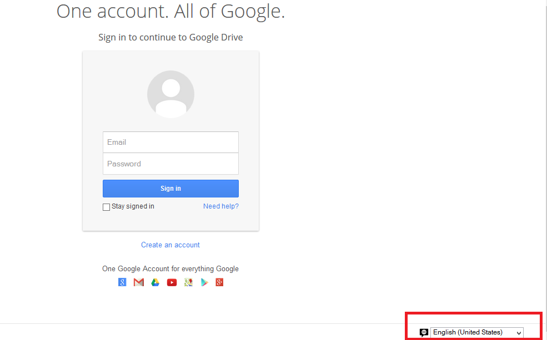The height and width of the screenshot is (340, 547).
Task: Click the gray avatar placeholder image
Action: (x=170, y=94)
